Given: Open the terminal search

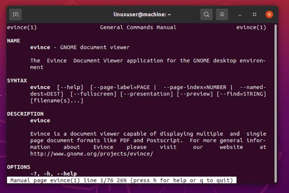Looking at the screenshot, I should tap(207, 14).
